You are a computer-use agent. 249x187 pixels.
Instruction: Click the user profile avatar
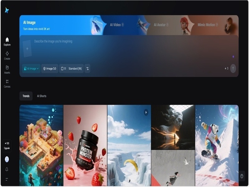click(7, 159)
